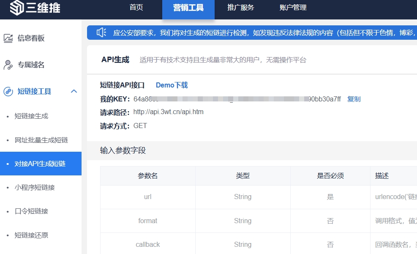Viewport: 417px width, 254px height.
Task: Open 短链接生成 in the sidebar
Action: (x=31, y=116)
